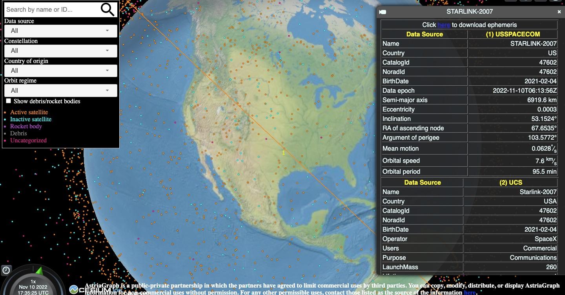This screenshot has height=295, width=565.
Task: Click here to download ephemeris
Action: click(x=443, y=25)
